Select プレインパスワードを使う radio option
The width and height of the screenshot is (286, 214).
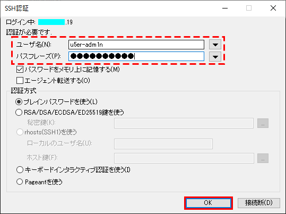tap(19, 102)
